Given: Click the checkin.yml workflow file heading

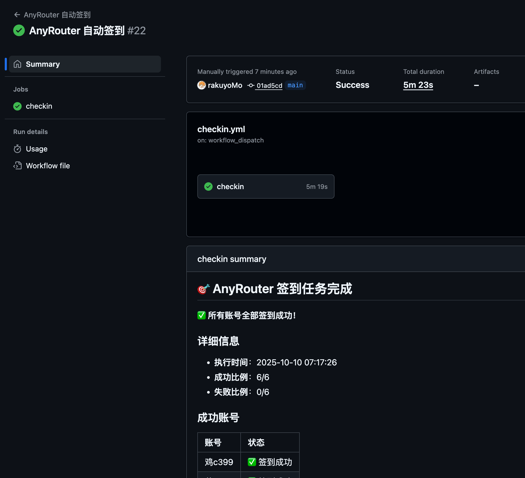Looking at the screenshot, I should click(x=221, y=129).
